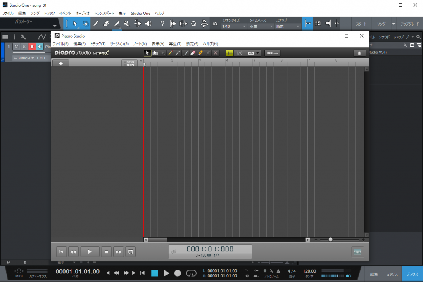
Task: Choose the note delete X tool in Piapro Studio
Action: (215, 53)
